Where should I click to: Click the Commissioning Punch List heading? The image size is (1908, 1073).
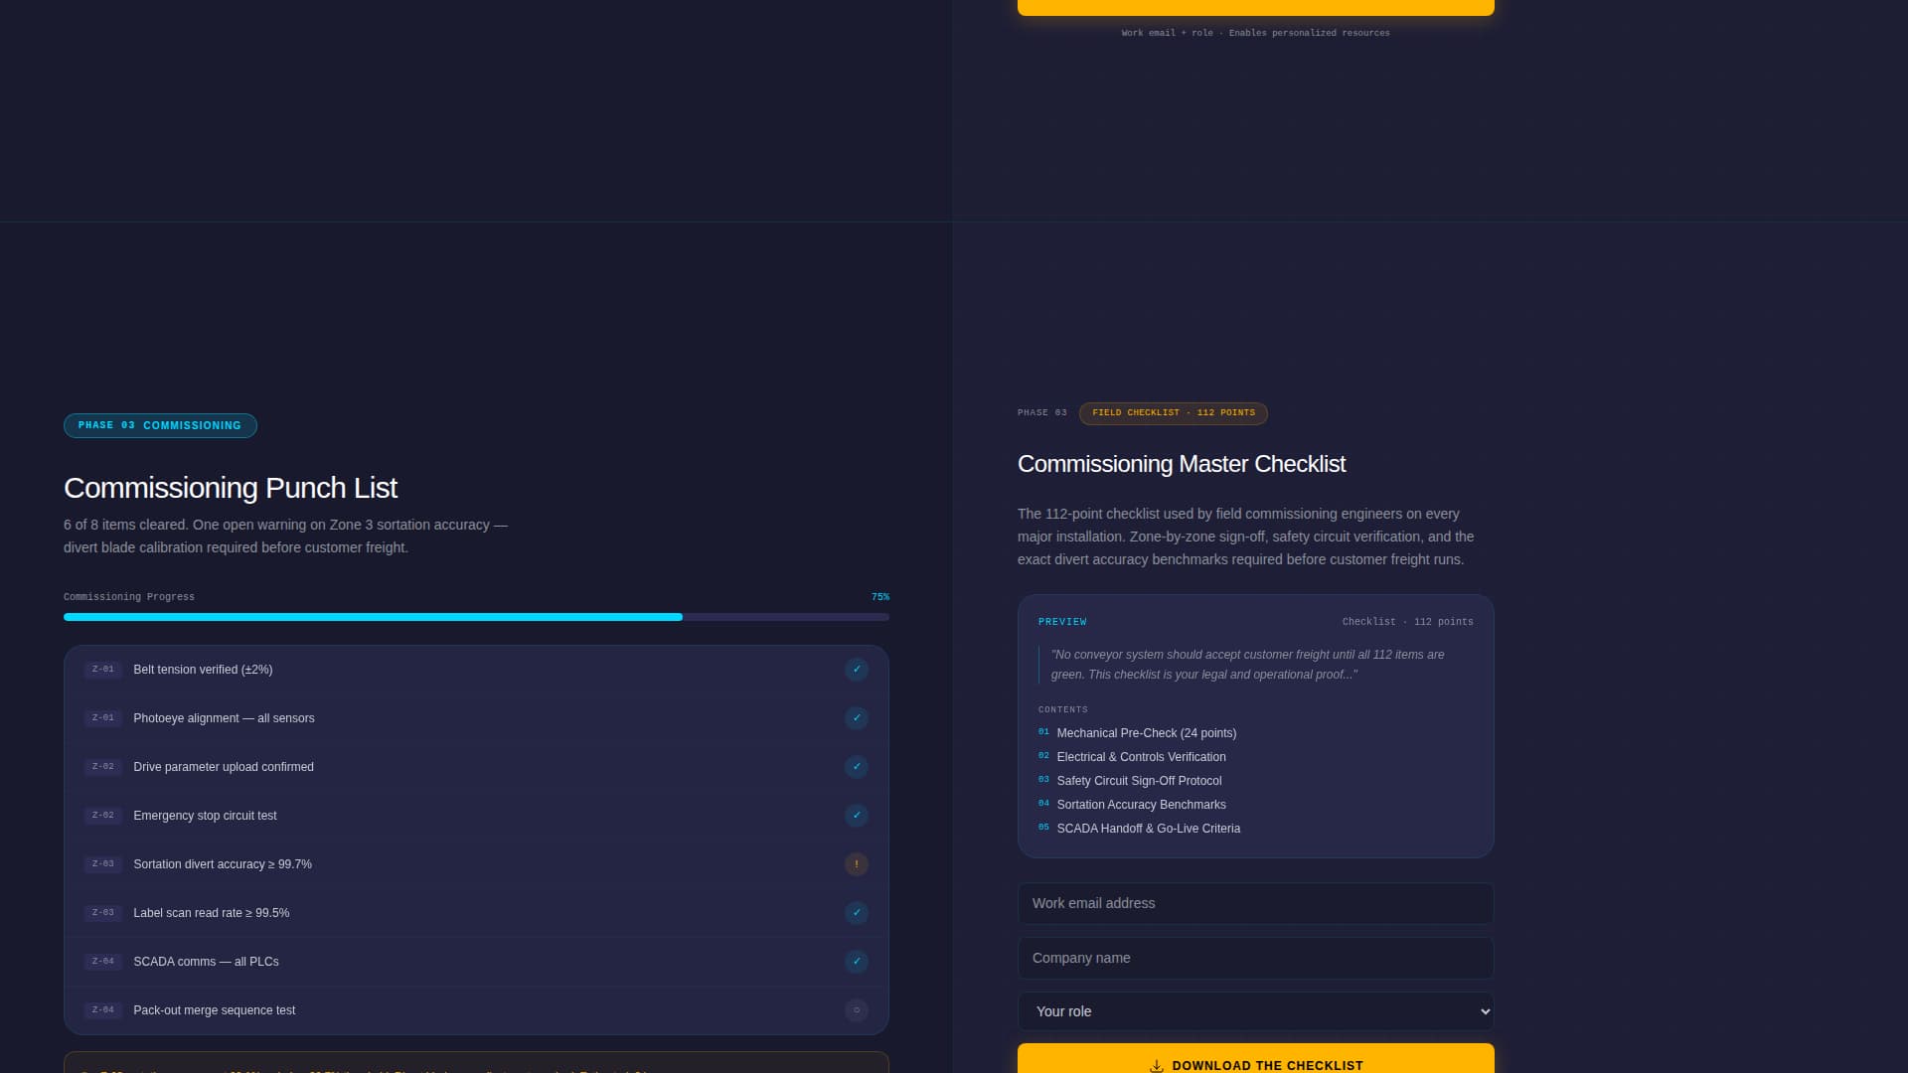pyautogui.click(x=231, y=488)
